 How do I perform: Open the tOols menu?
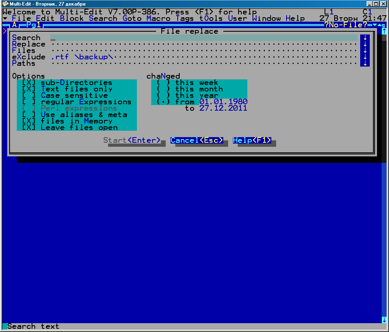click(211, 18)
